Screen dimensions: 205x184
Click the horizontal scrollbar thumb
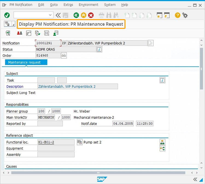[x=98, y=173]
